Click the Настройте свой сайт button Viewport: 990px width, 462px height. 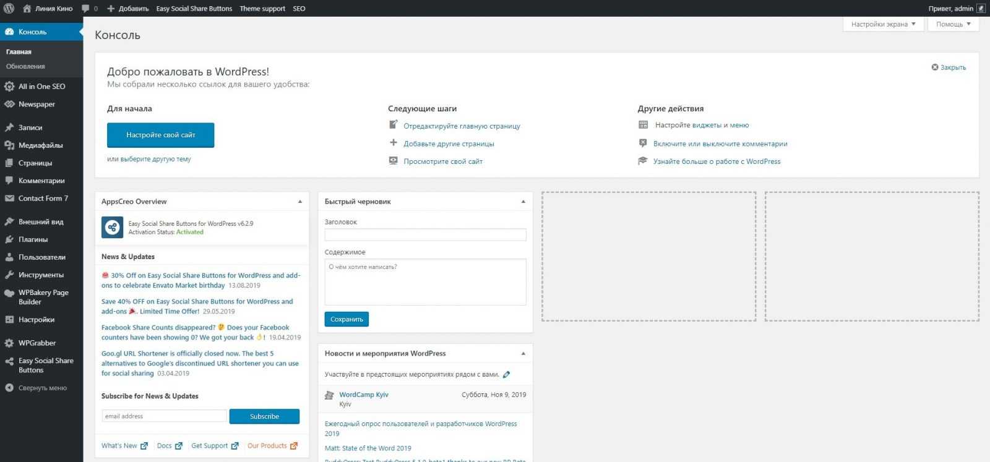point(161,135)
